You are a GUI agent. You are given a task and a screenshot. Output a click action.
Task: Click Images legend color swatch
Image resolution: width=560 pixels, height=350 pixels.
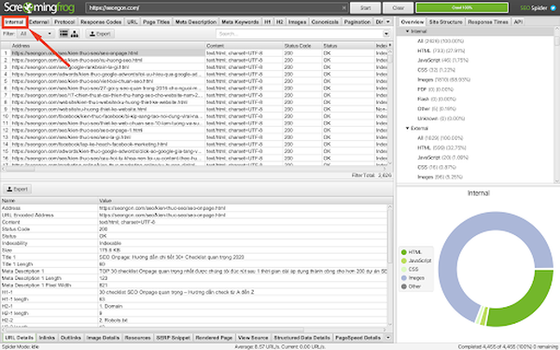click(x=404, y=278)
